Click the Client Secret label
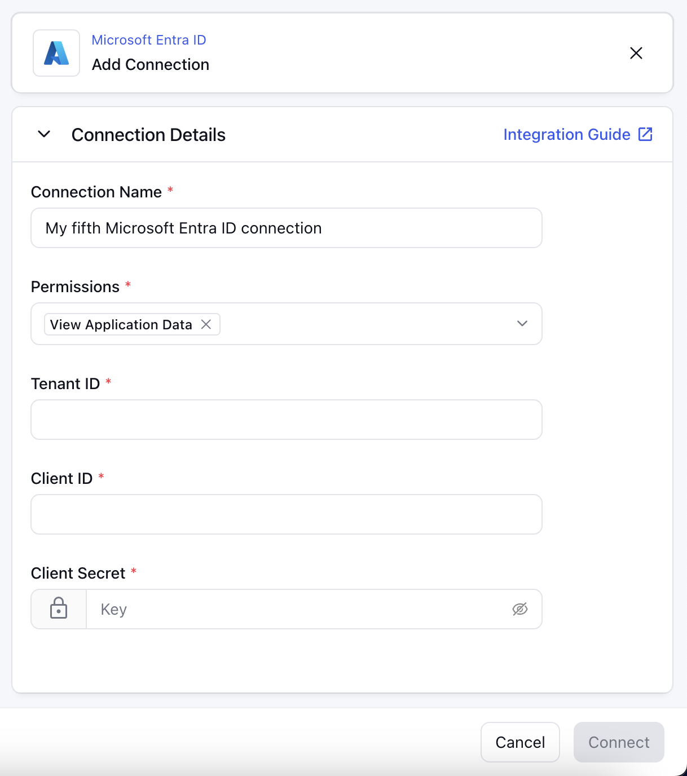This screenshot has width=687, height=776. pos(78,573)
